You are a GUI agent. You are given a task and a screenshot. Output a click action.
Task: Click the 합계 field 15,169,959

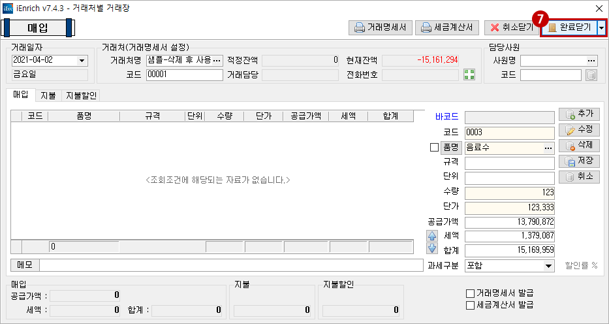pyautogui.click(x=510, y=250)
